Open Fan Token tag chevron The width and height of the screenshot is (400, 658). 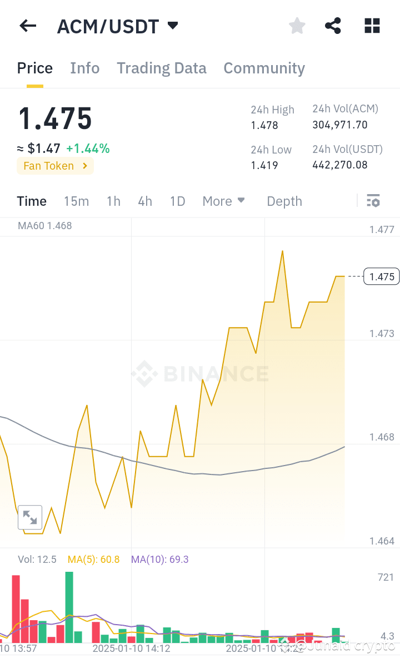[84, 166]
